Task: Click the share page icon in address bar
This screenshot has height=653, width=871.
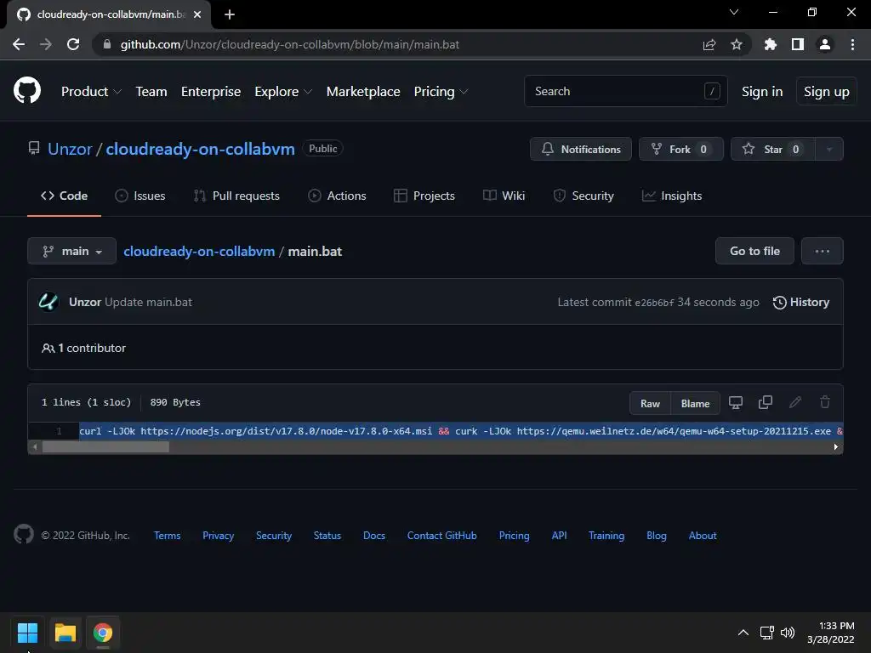Action: 709,44
